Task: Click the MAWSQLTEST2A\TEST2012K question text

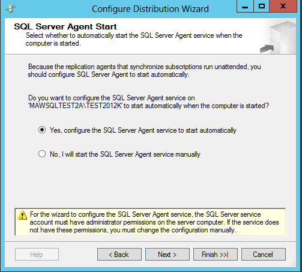Action: tap(148, 101)
